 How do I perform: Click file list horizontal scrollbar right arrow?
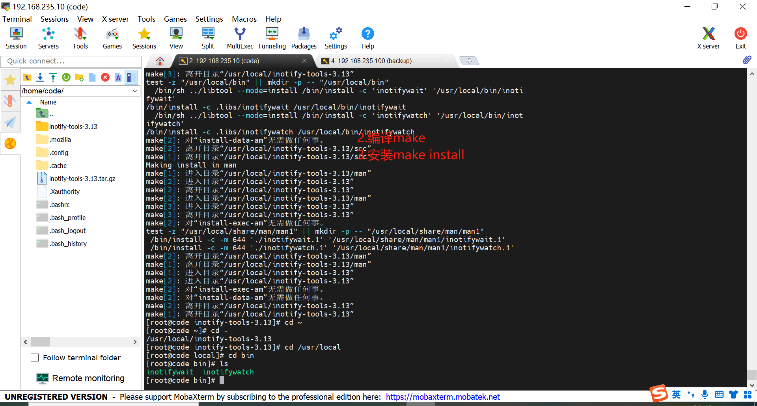(x=135, y=342)
